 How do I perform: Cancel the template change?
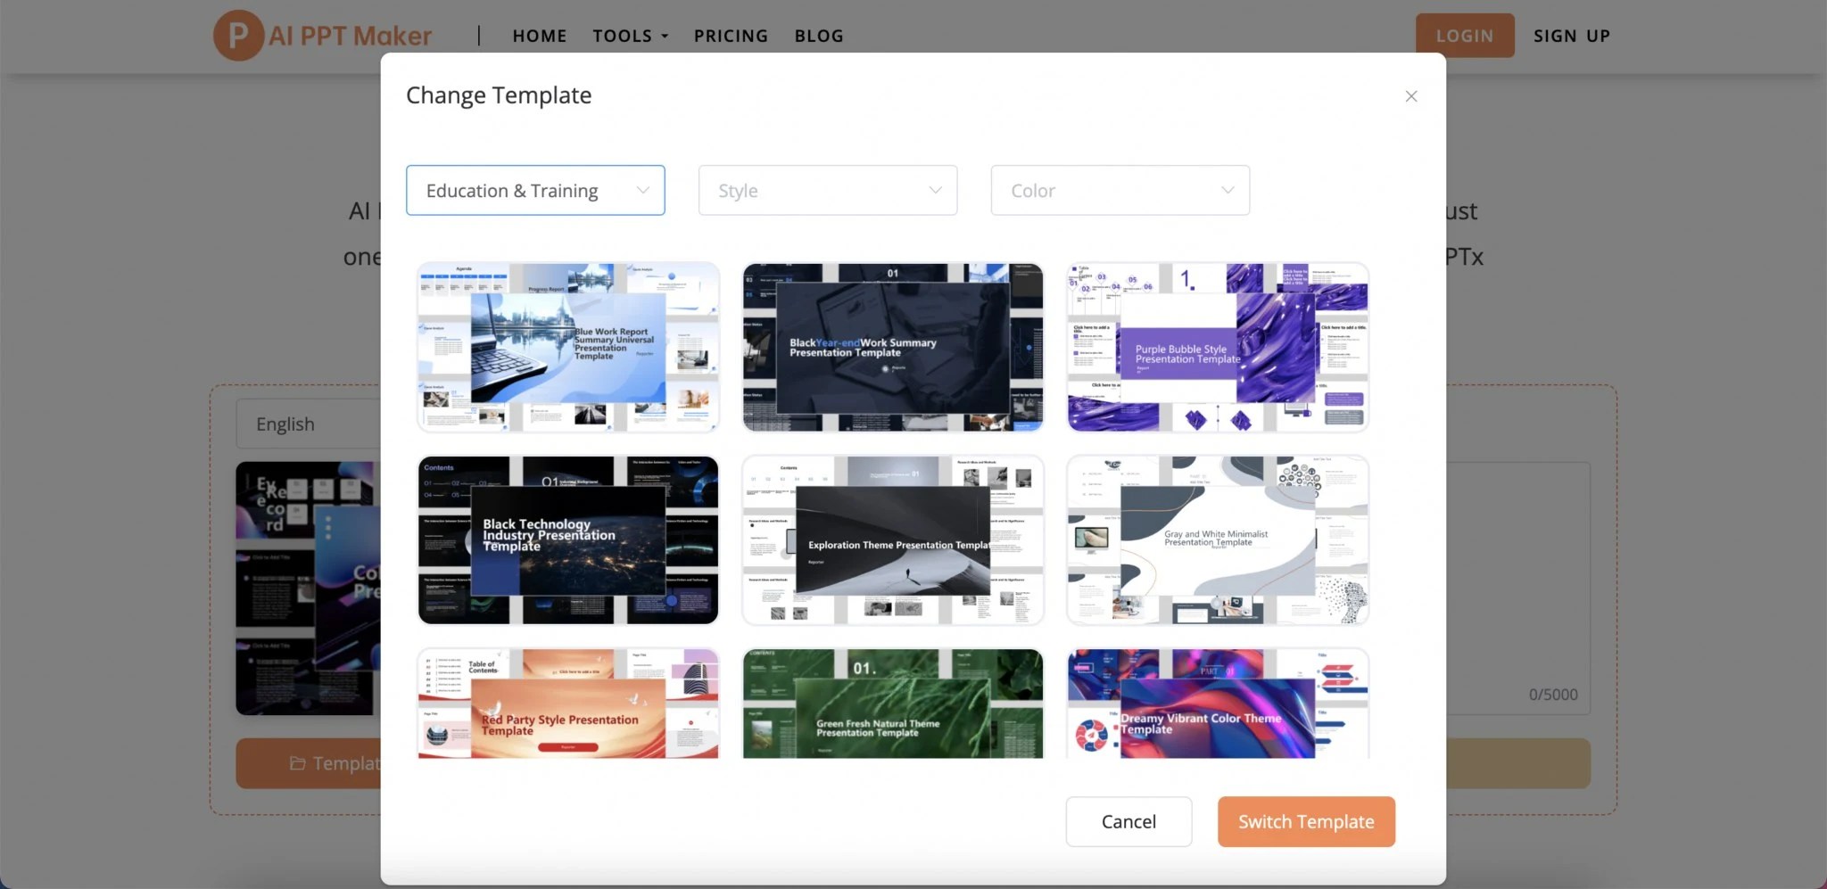pos(1128,821)
